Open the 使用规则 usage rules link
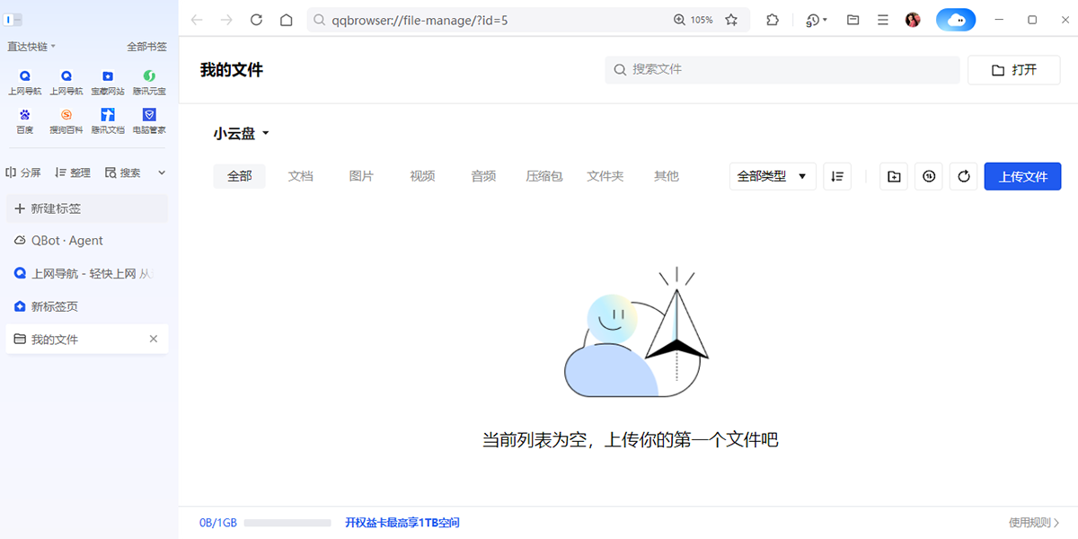This screenshot has height=539, width=1078. [x=1034, y=523]
